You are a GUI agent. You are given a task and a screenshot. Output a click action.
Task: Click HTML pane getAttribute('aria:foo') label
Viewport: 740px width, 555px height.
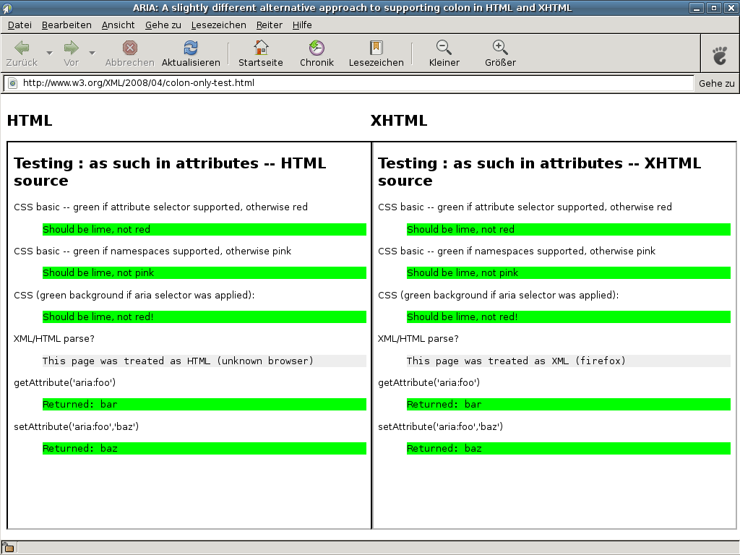click(64, 383)
